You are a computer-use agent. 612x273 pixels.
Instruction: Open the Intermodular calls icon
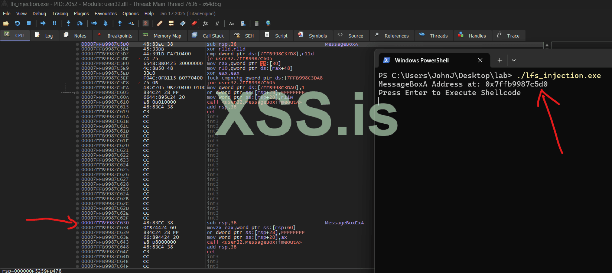coord(243,23)
